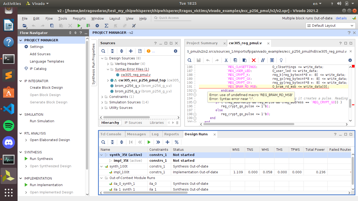Collapse IP INTEGRATOR section
The height and width of the screenshot is (201, 358).
click(x=21, y=81)
